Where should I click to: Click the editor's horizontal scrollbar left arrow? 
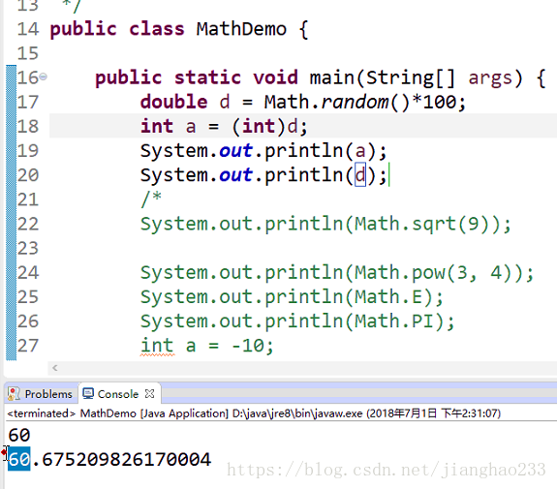pos(54,368)
